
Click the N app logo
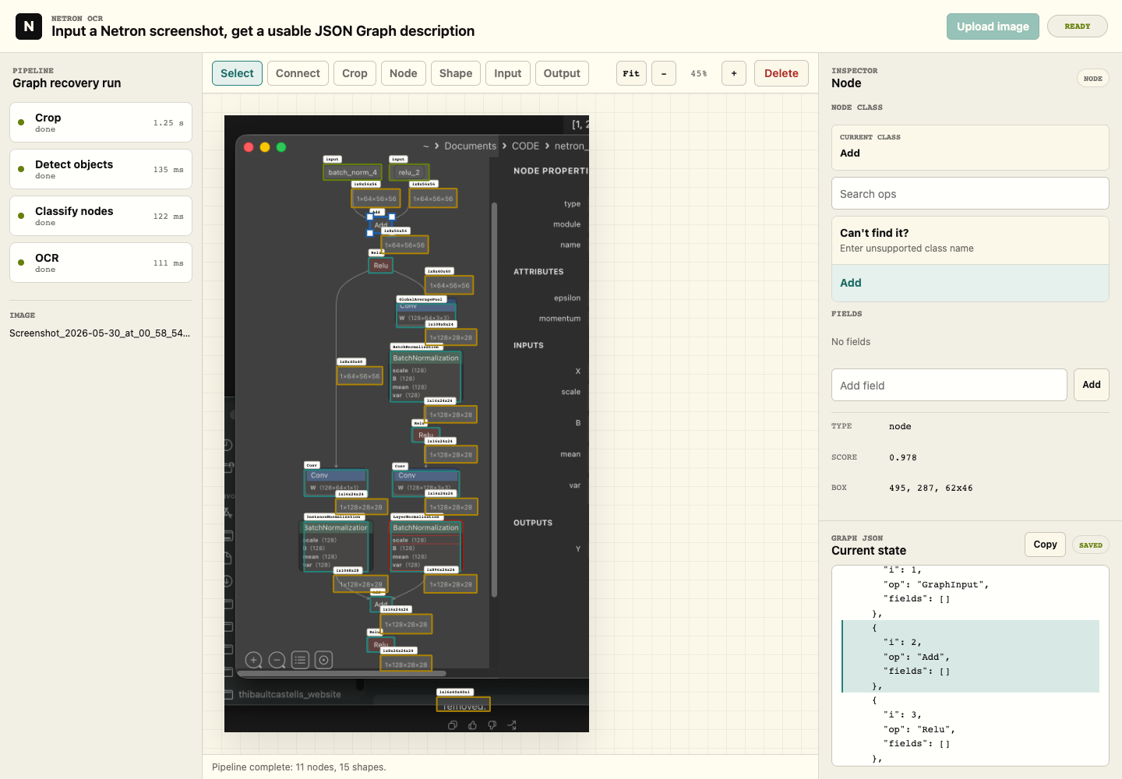point(29,26)
